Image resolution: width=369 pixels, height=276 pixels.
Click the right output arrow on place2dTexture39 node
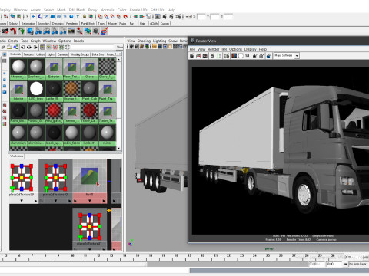[x=35, y=201]
